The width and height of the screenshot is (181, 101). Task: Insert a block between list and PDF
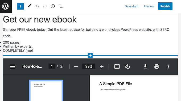pos(90,56)
